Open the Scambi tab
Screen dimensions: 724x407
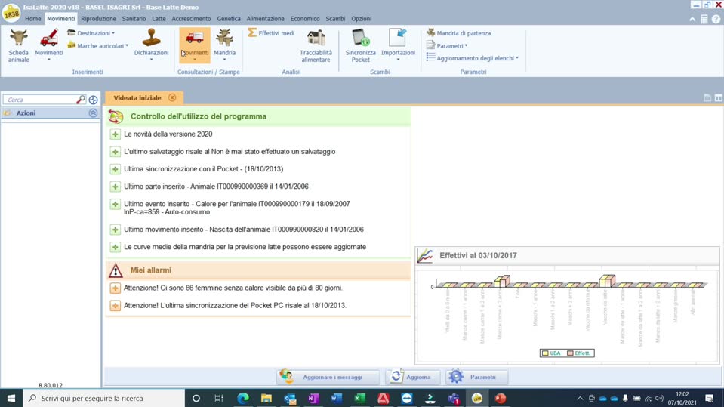335,19
